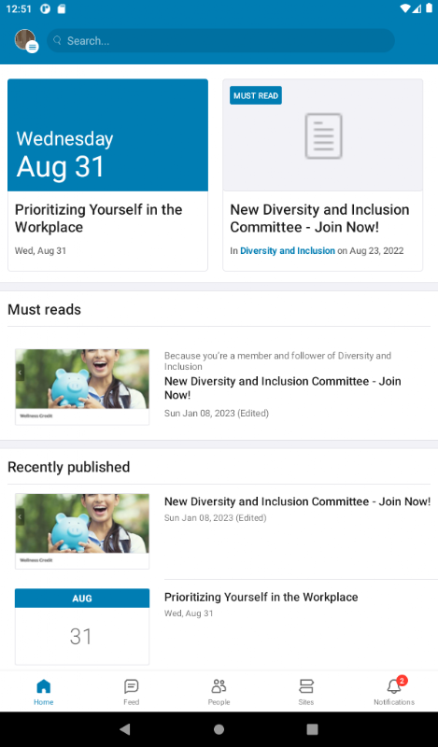Open Recently published New Diversity article title
The width and height of the screenshot is (438, 747).
(297, 501)
